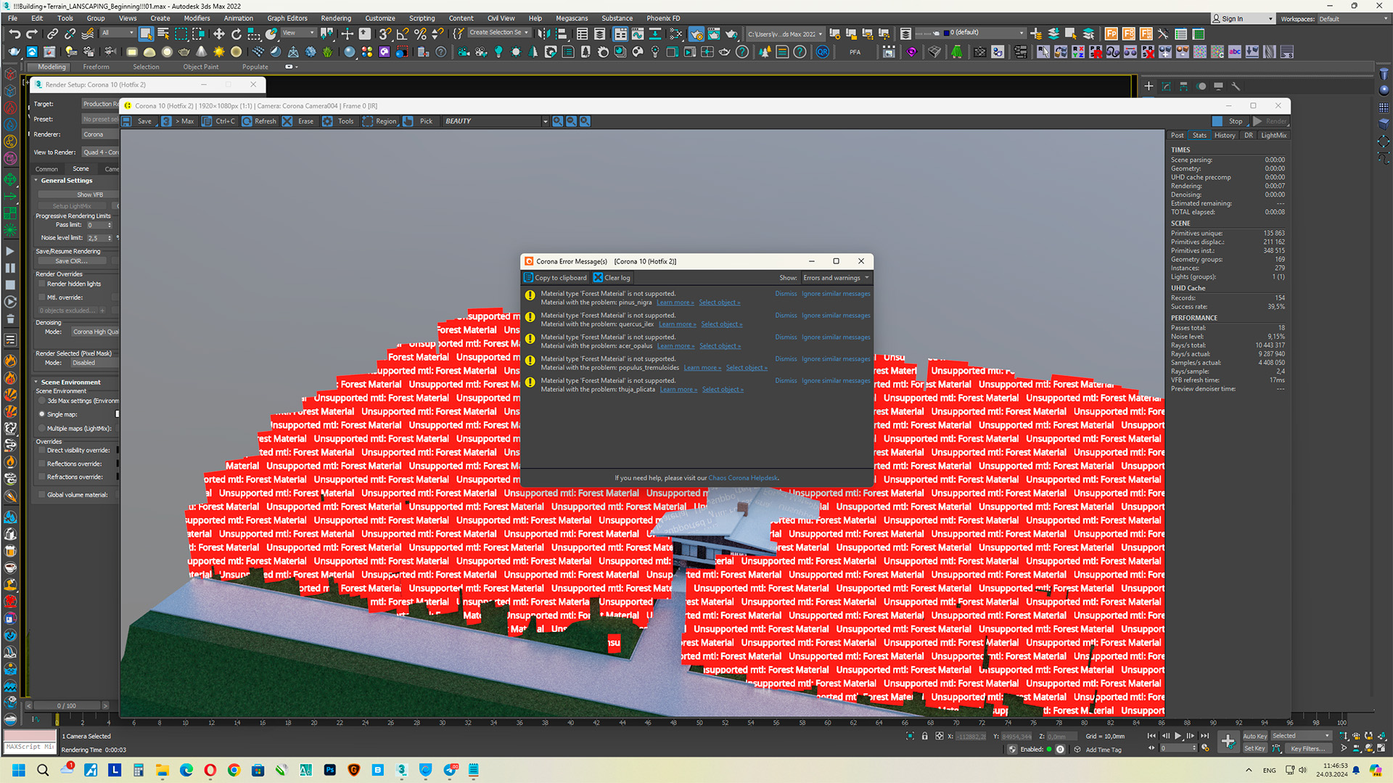The width and height of the screenshot is (1393, 783).
Task: Click the Save icon in Corona VFB
Action: click(x=127, y=121)
